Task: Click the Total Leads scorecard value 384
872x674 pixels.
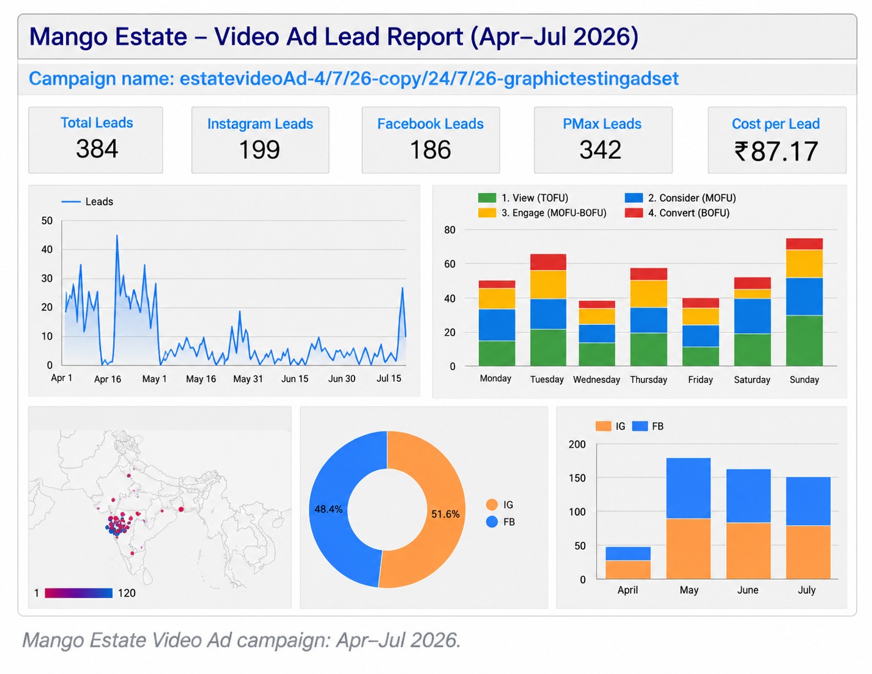Action: (x=97, y=149)
